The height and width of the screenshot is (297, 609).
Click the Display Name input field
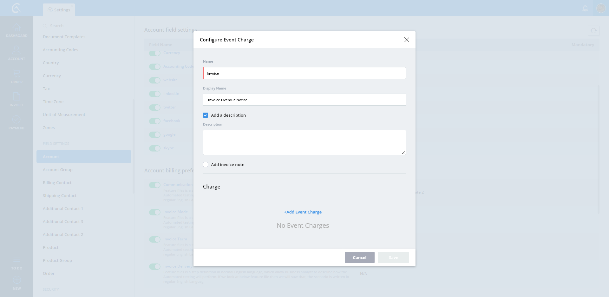pyautogui.click(x=304, y=100)
